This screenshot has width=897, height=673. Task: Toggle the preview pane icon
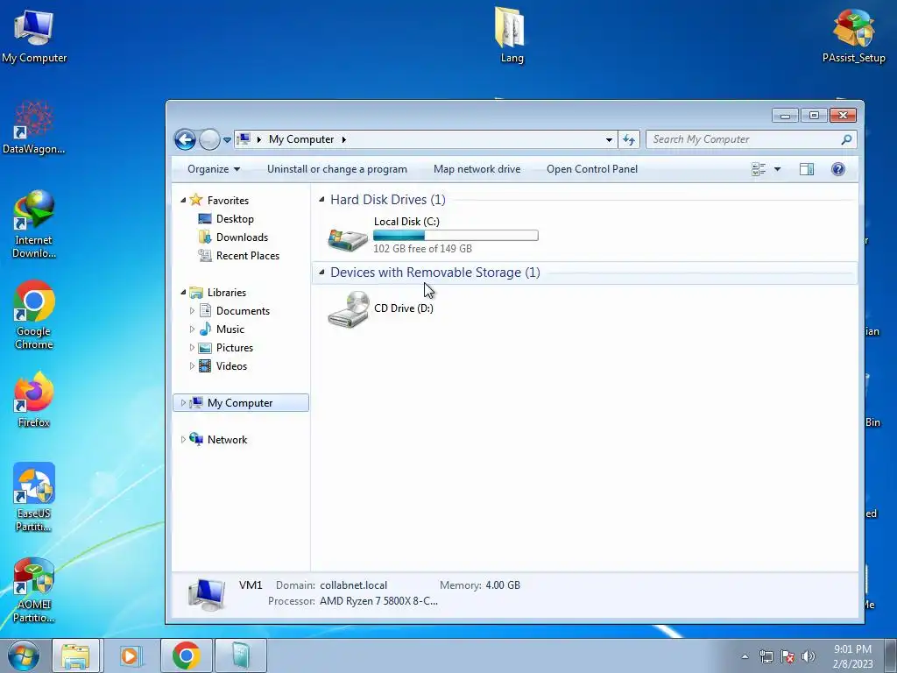point(807,169)
